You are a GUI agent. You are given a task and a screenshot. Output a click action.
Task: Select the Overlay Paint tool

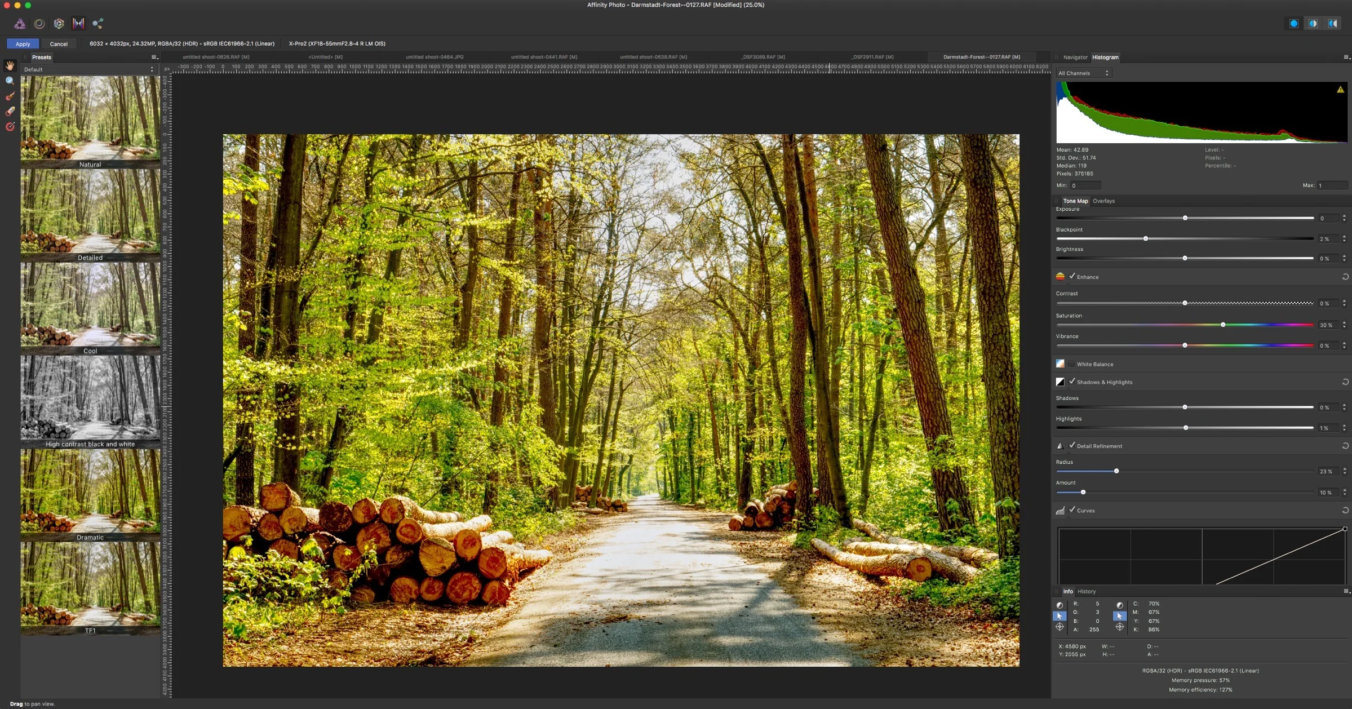10,96
